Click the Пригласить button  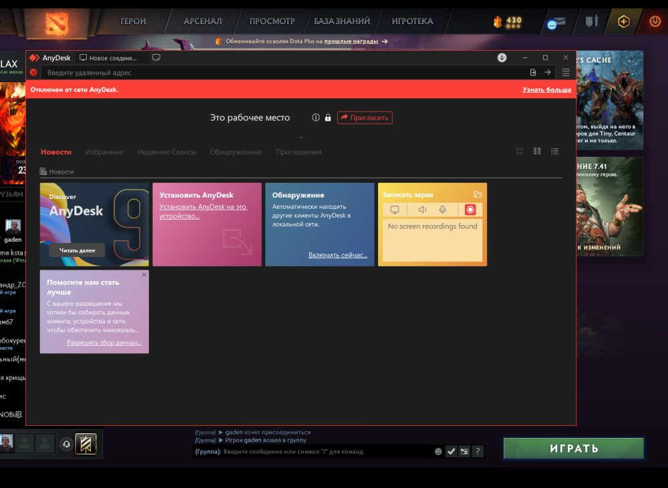coord(365,117)
